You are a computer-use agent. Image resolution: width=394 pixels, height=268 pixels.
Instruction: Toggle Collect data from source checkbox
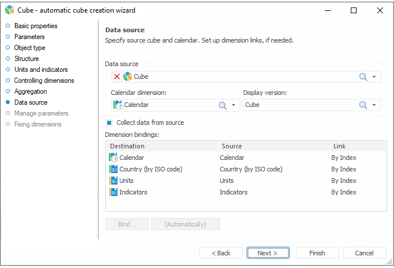tap(109, 122)
